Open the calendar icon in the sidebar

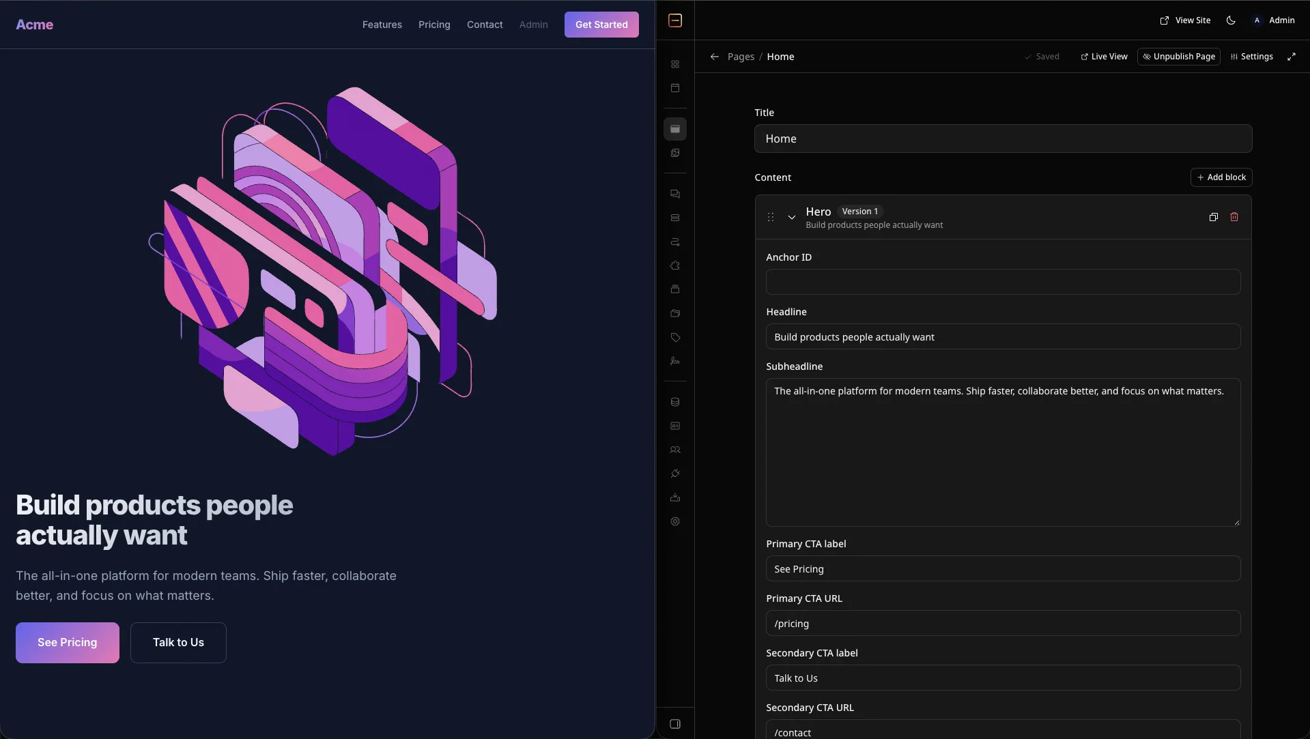coord(675,88)
